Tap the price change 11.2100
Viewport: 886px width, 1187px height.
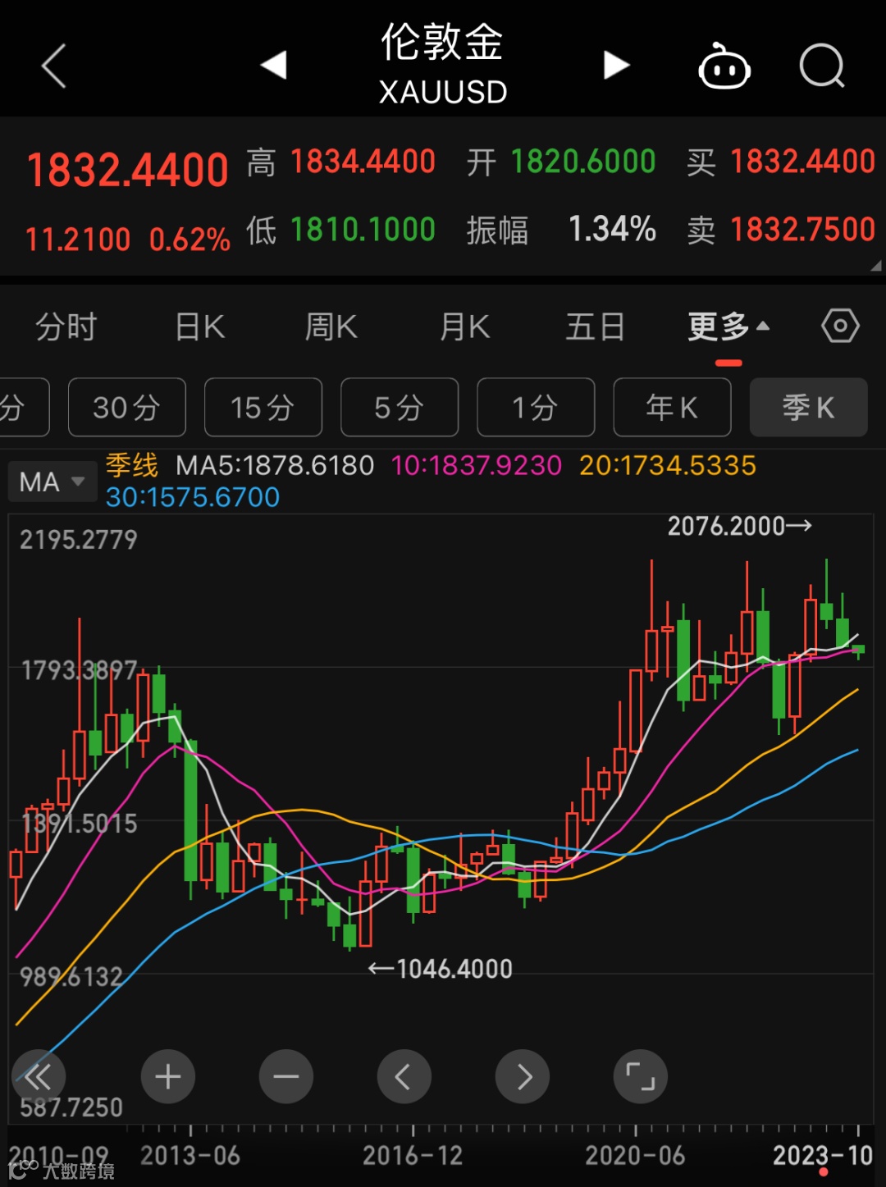tap(78, 240)
